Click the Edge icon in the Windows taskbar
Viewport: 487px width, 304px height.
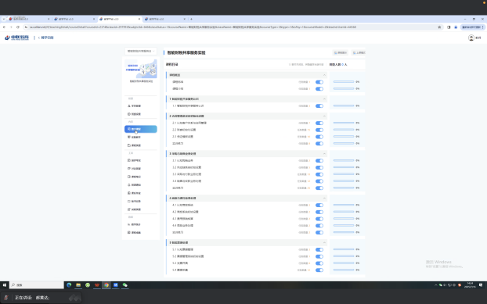tap(69, 284)
